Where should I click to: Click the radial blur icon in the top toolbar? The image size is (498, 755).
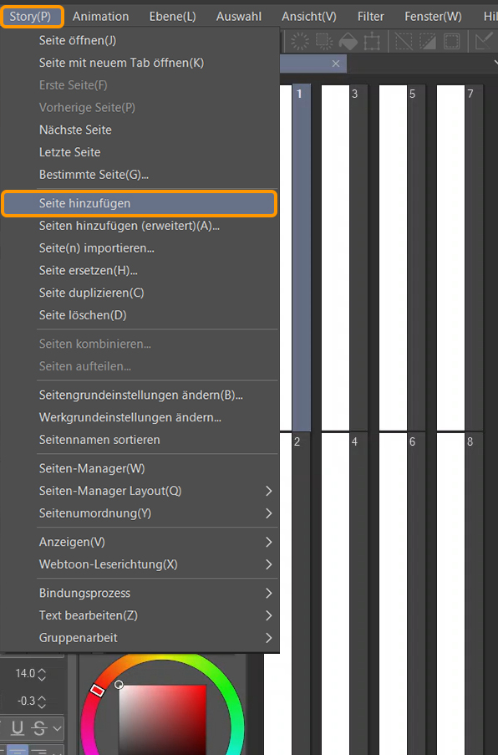pyautogui.click(x=298, y=41)
